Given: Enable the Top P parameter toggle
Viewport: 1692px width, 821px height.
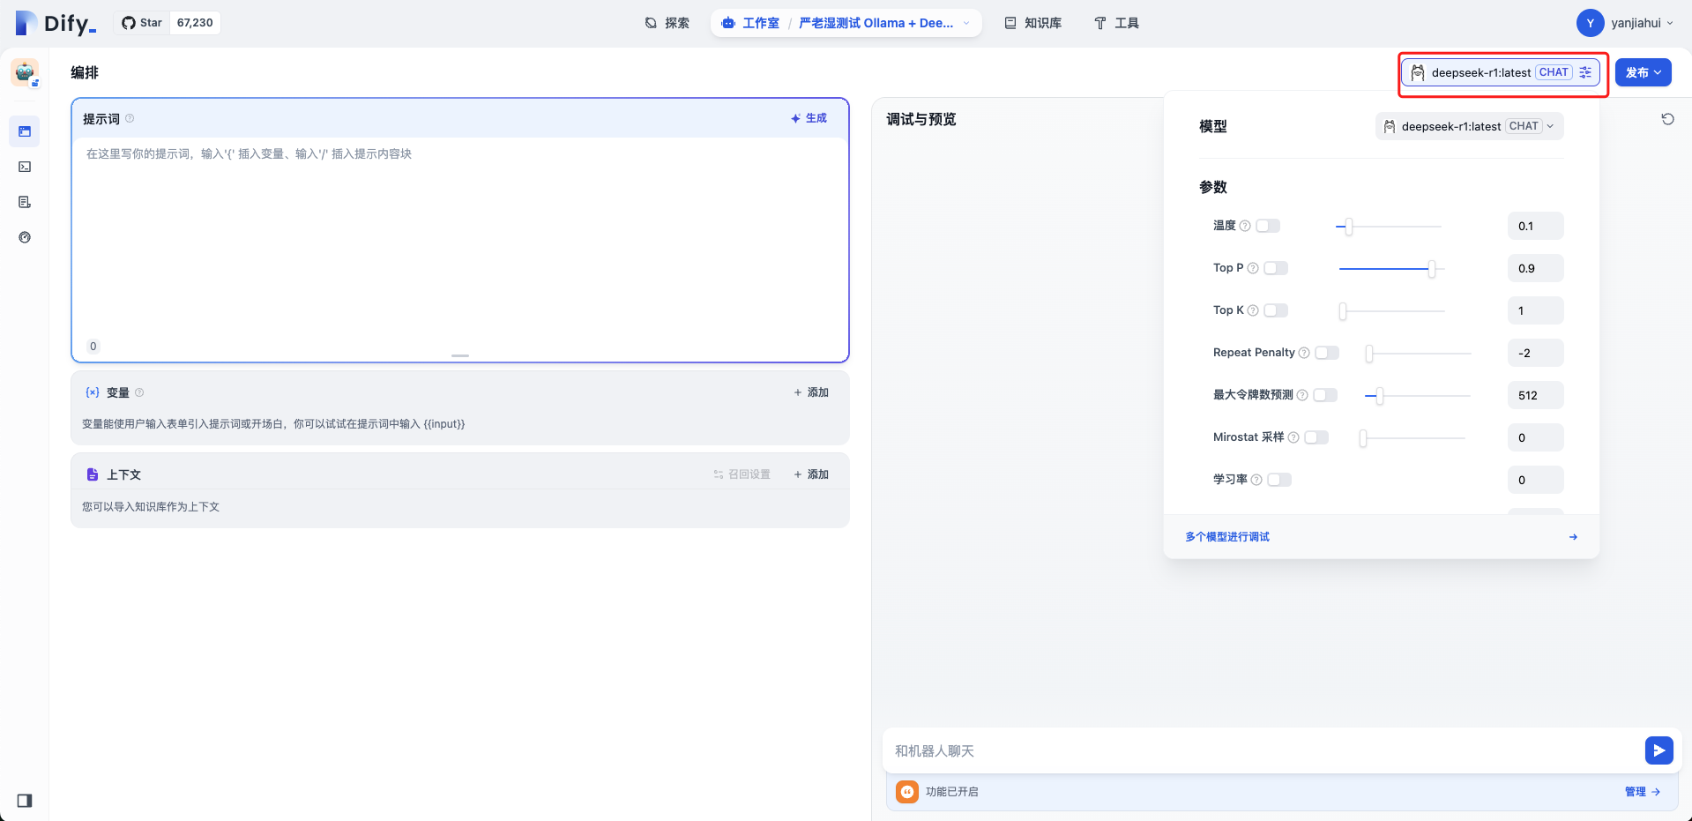Looking at the screenshot, I should 1276,268.
